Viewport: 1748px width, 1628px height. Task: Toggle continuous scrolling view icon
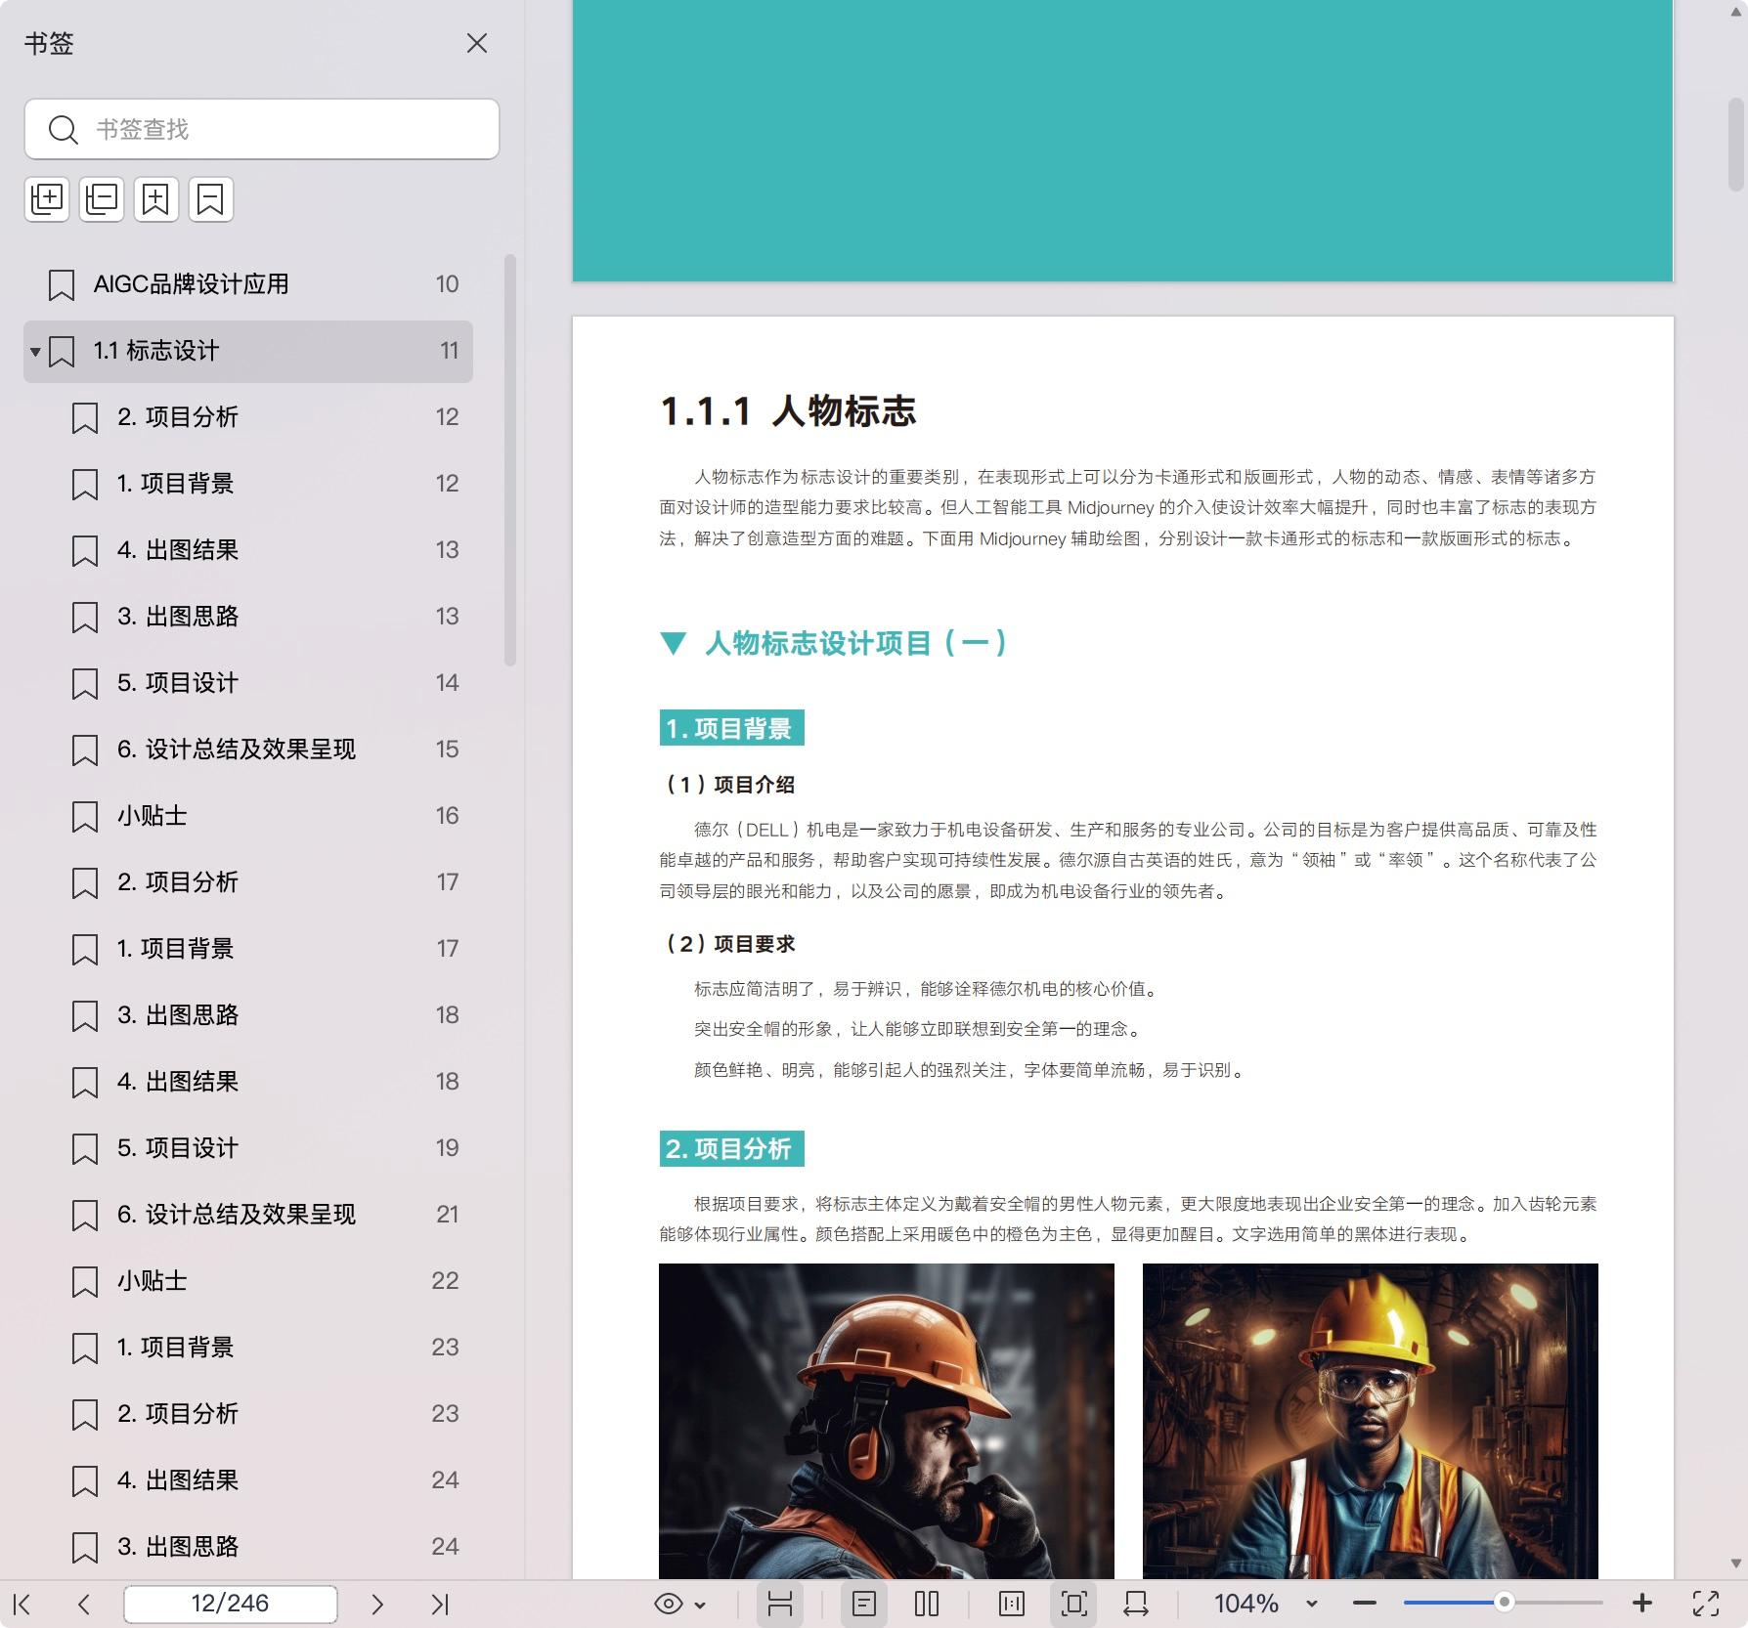point(780,1604)
